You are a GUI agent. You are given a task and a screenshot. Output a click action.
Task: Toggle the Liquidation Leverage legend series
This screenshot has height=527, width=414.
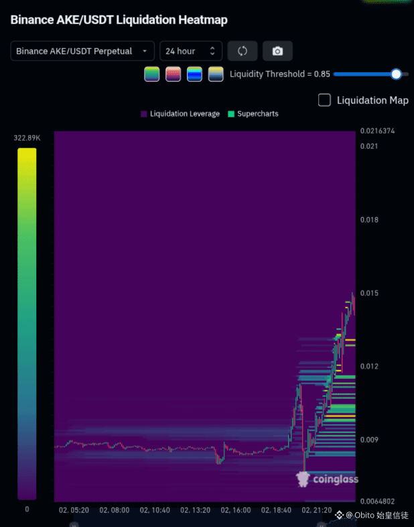coord(180,114)
